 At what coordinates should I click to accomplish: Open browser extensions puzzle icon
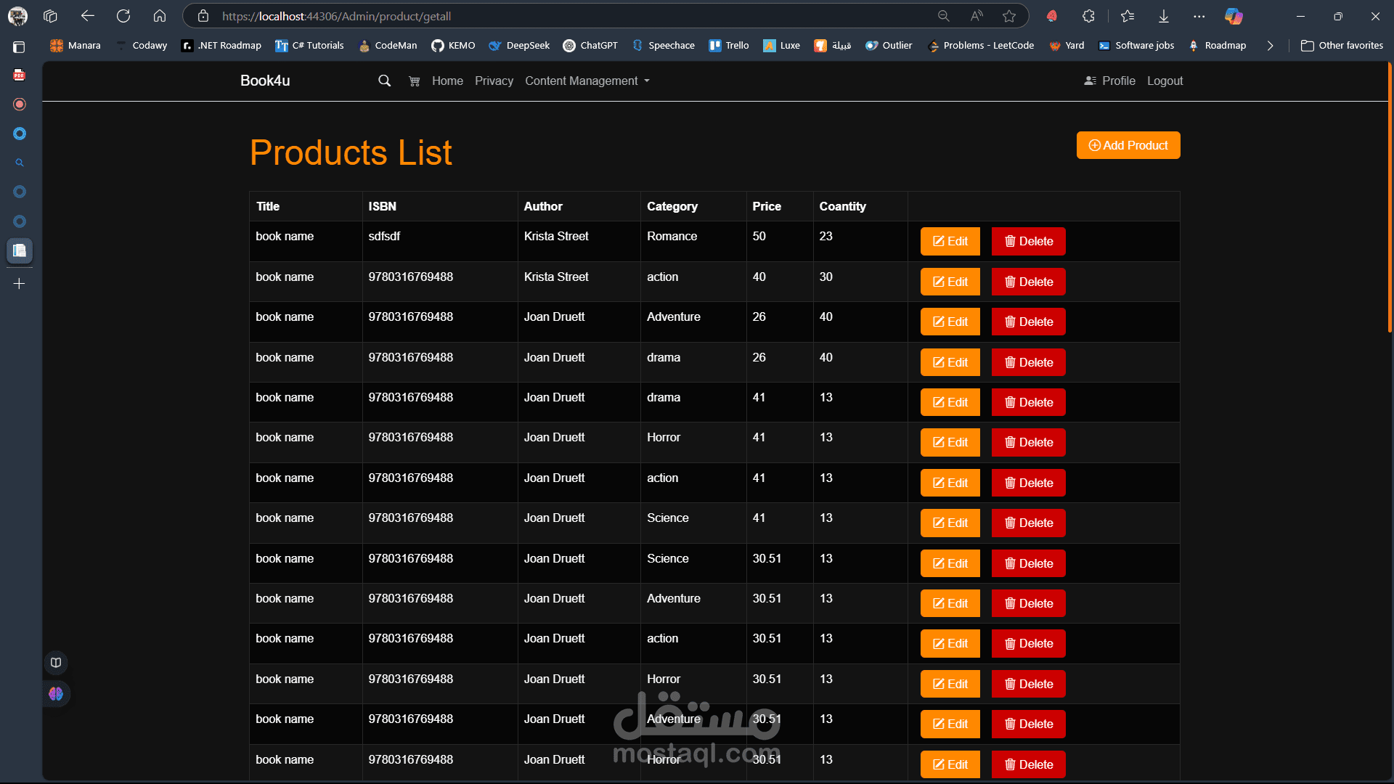1088,16
